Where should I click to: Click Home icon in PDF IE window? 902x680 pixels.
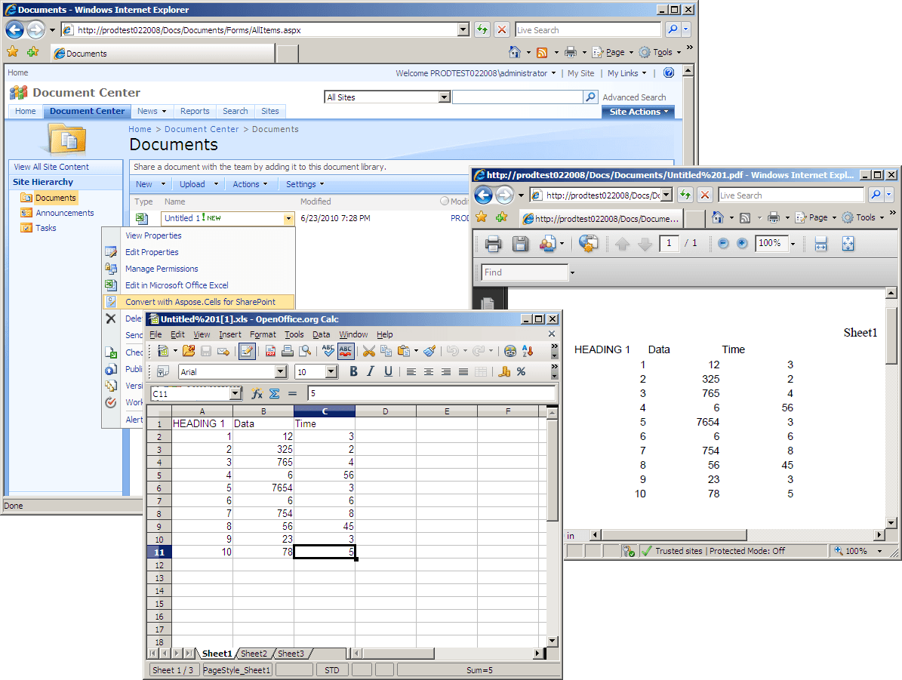(x=717, y=217)
